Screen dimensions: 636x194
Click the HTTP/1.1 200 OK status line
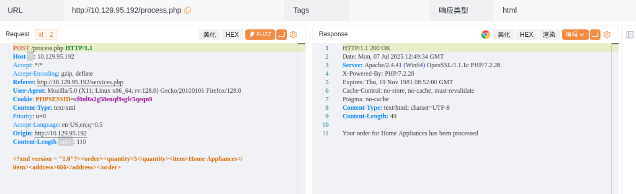pos(366,48)
